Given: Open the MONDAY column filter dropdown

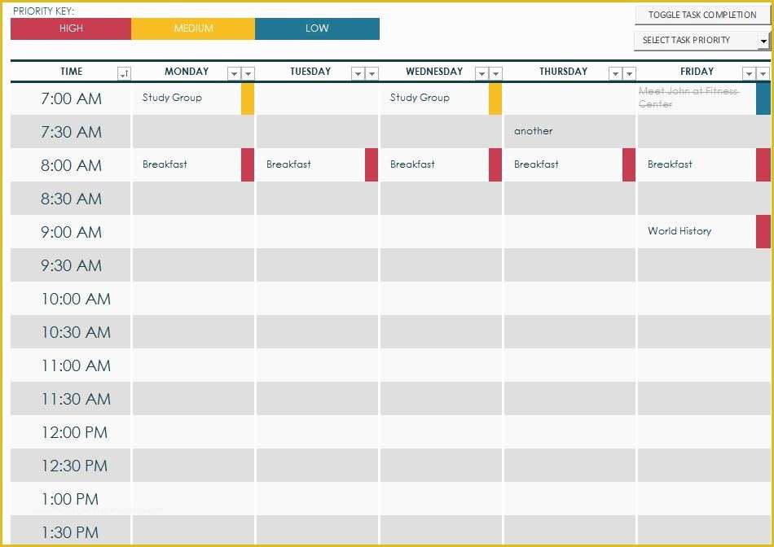Looking at the screenshot, I should click(x=235, y=72).
